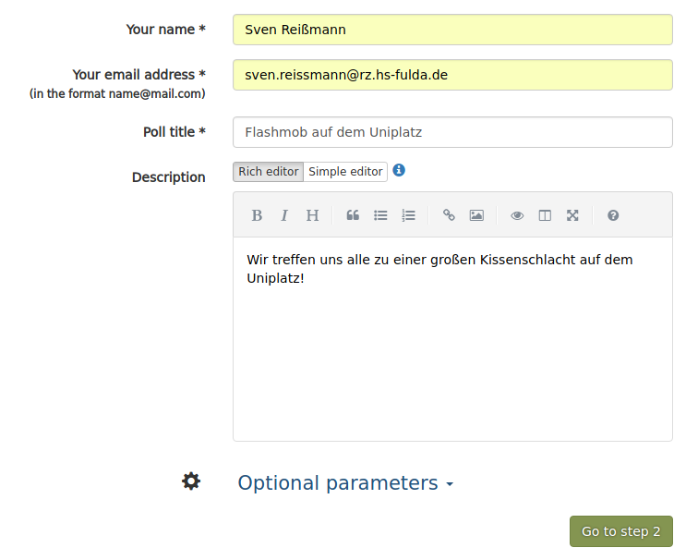This screenshot has width=698, height=560.
Task: Click the blue info icon beside editors
Action: (399, 170)
